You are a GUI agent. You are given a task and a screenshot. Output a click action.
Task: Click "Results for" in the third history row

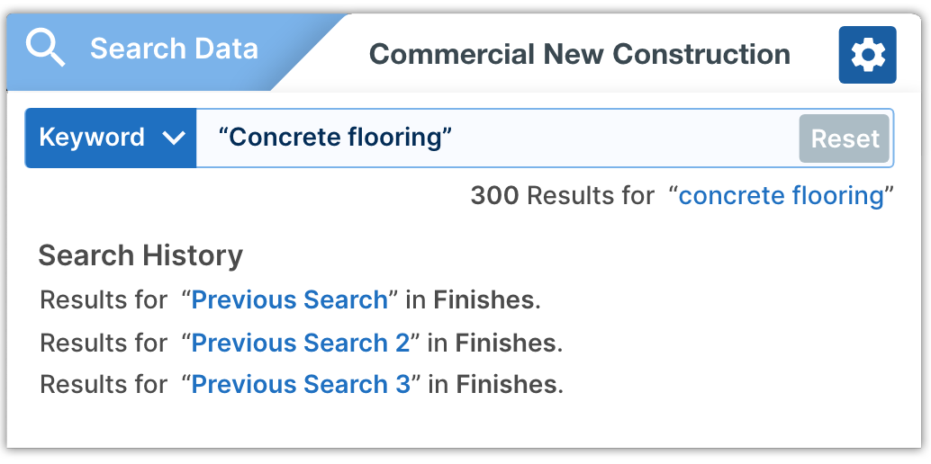tap(104, 385)
